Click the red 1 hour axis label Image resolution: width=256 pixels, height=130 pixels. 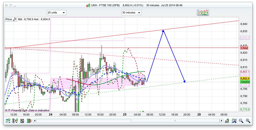[x=244, y=48]
